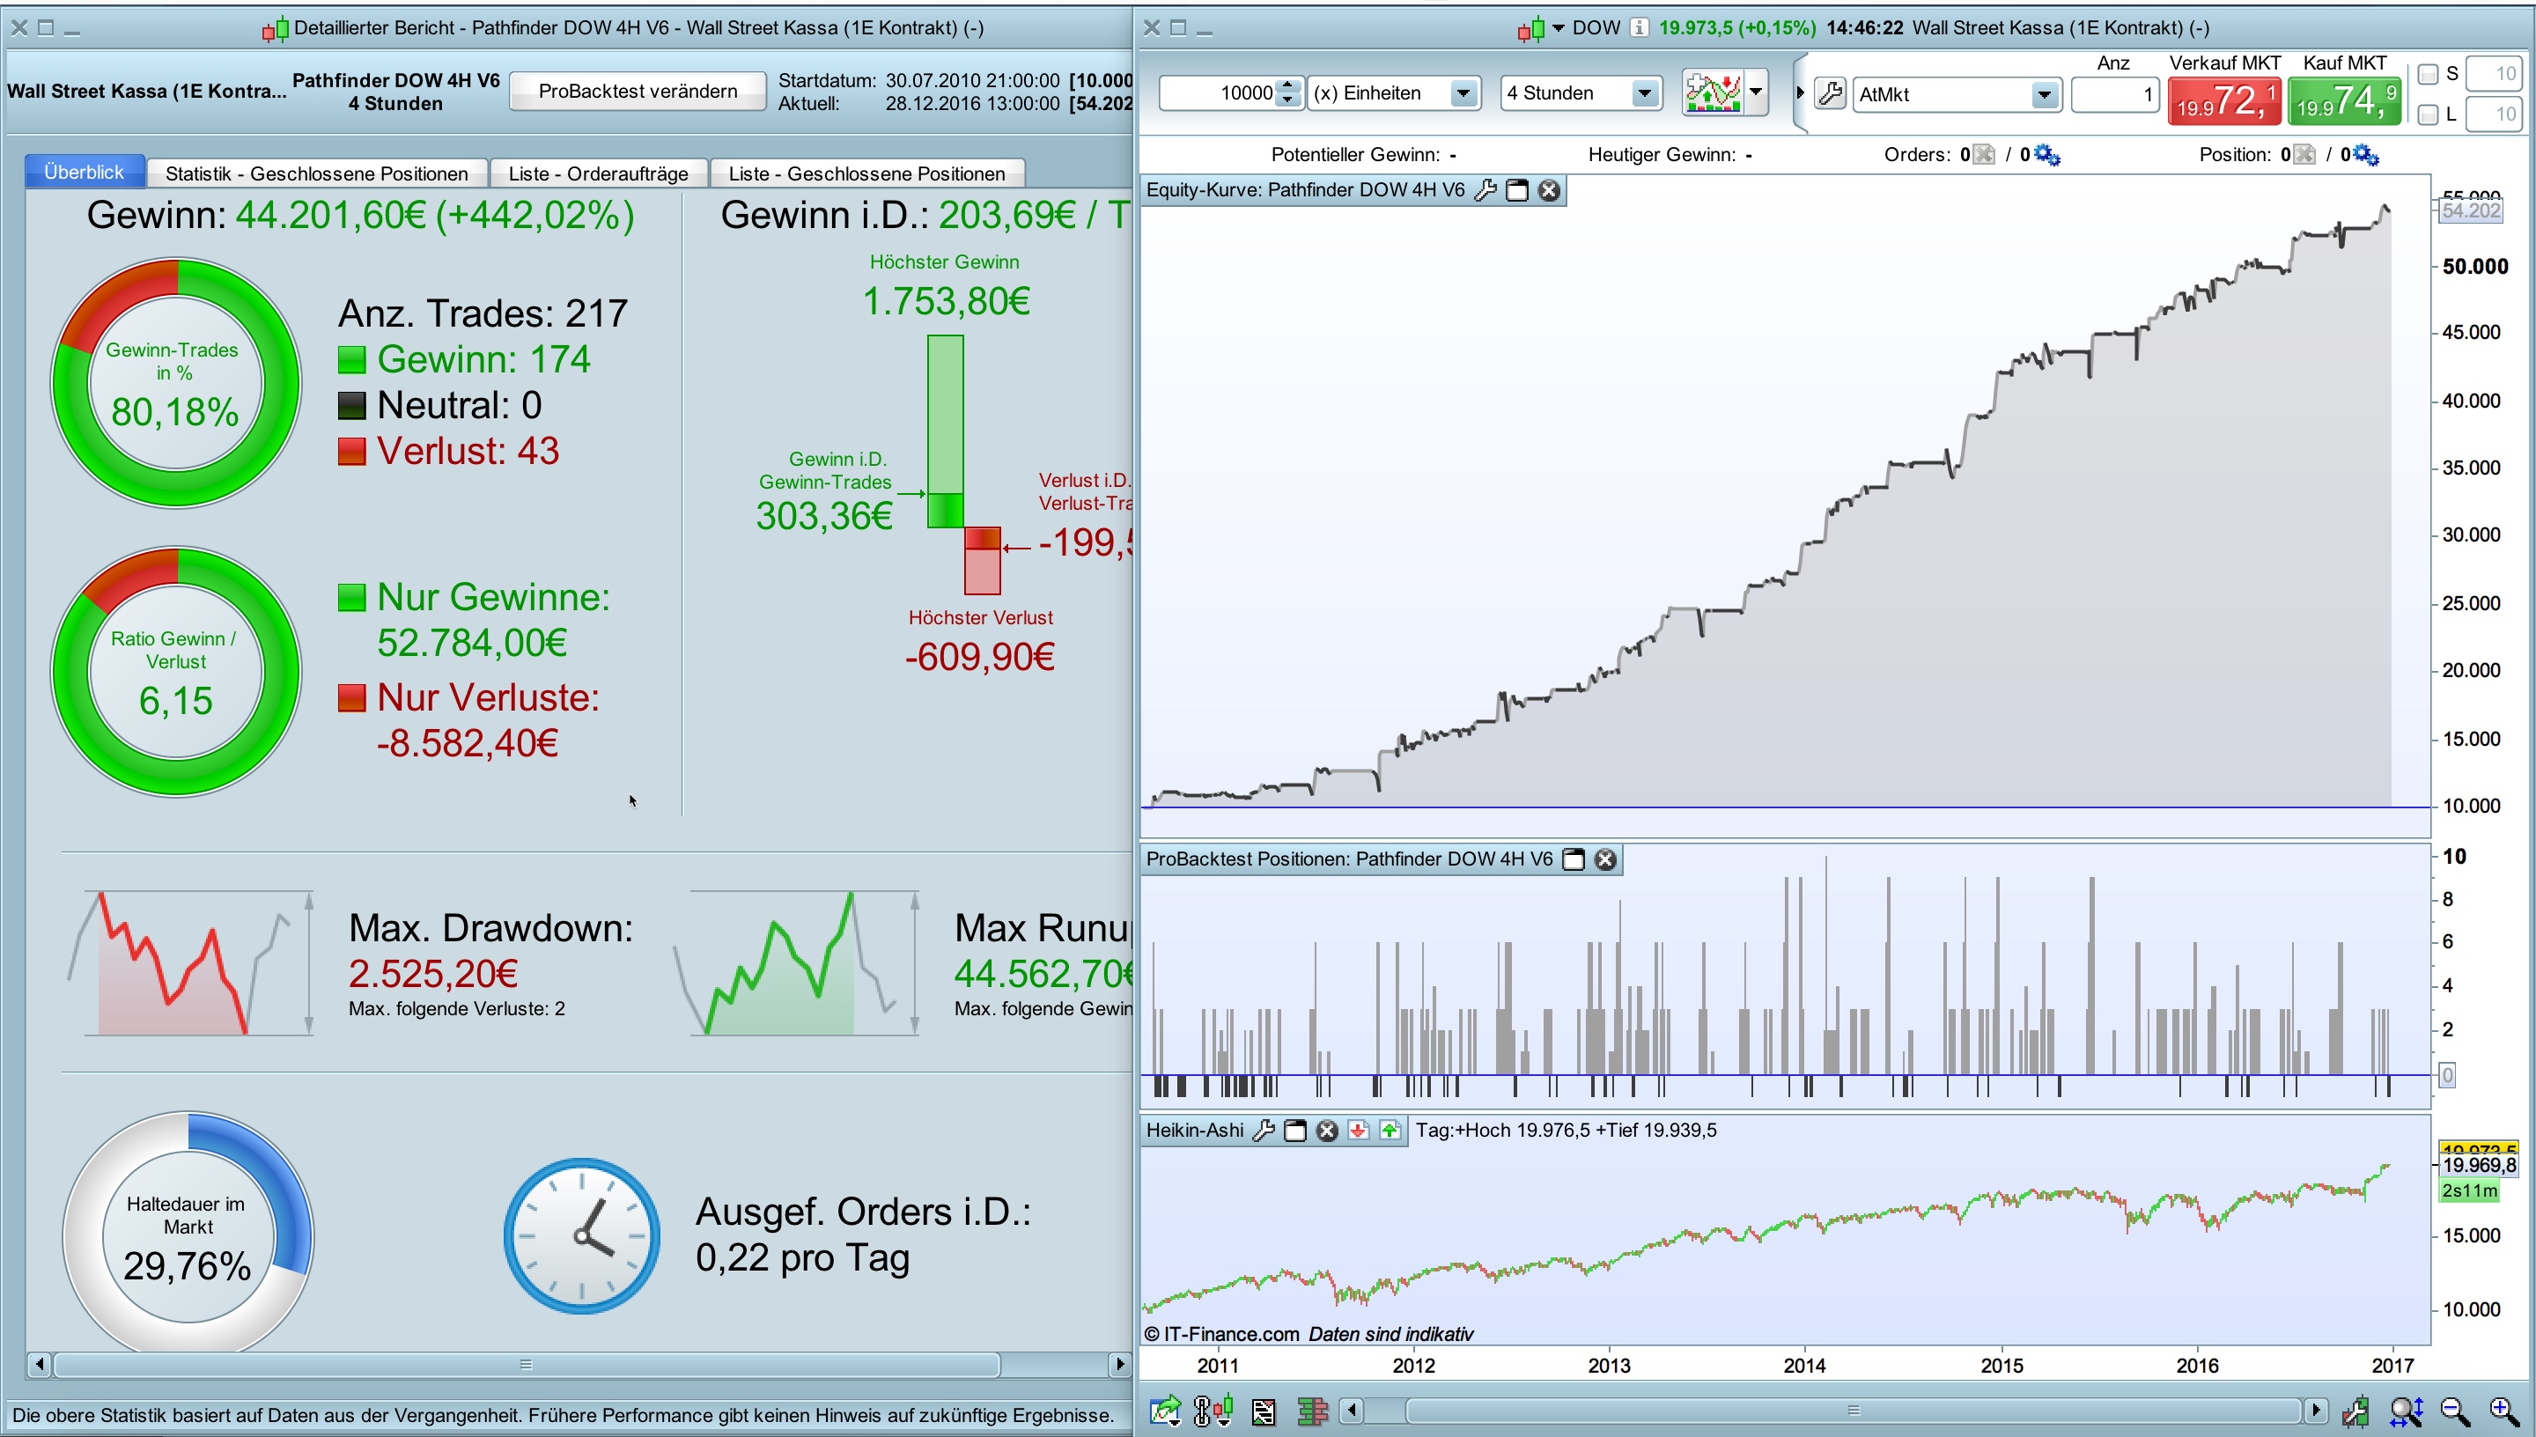Click the Heikin-Ashi green up arrow icon
The image size is (2536, 1437).
(x=1390, y=1131)
